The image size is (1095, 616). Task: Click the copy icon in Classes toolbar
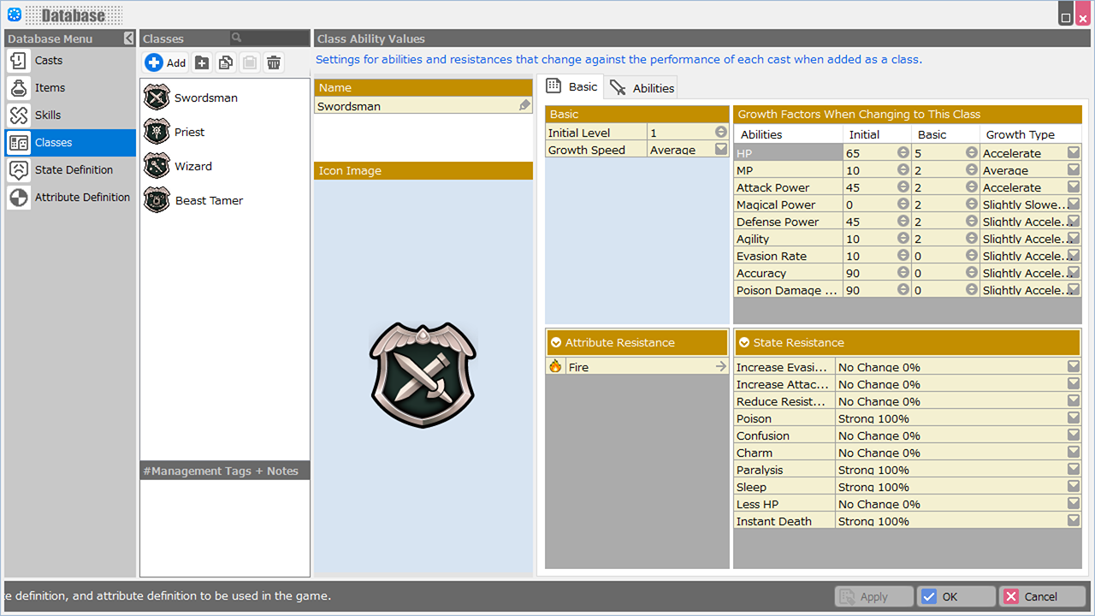pyautogui.click(x=226, y=62)
